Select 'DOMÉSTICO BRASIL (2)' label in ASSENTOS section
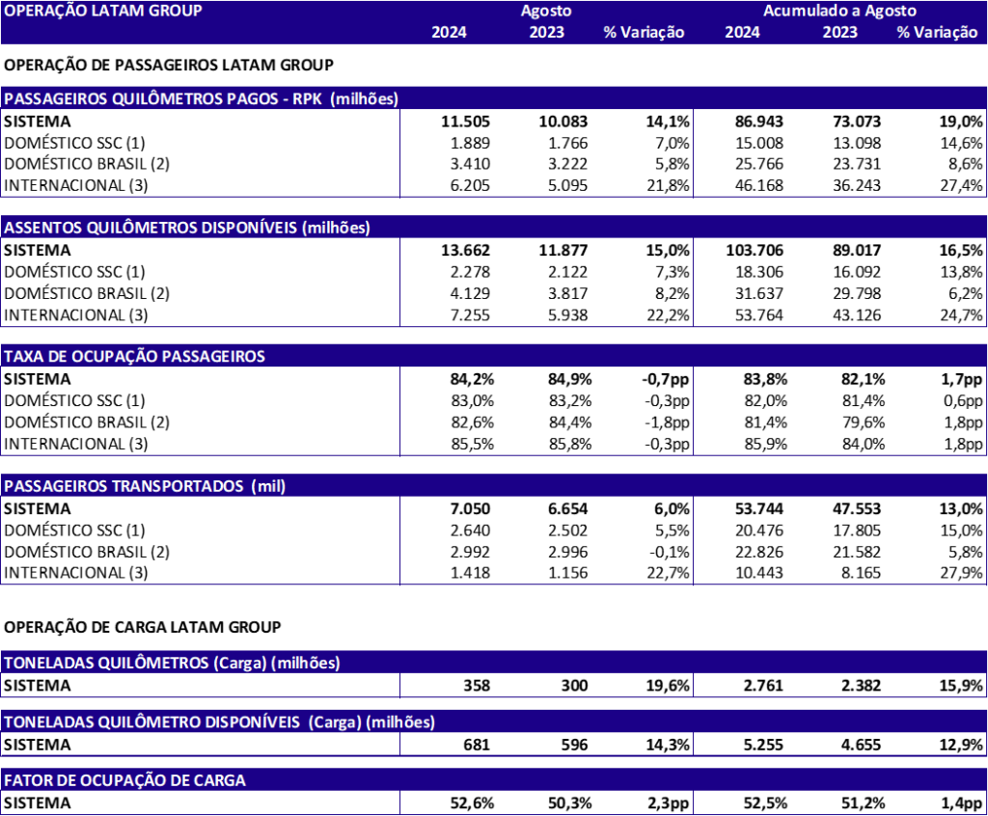This screenshot has width=988, height=816. coord(86,293)
